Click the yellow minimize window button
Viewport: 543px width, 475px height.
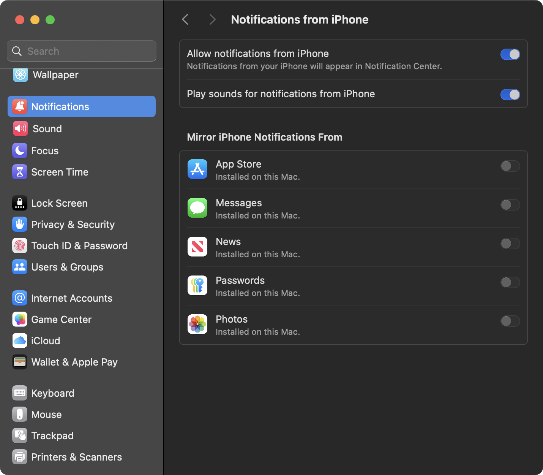35,20
